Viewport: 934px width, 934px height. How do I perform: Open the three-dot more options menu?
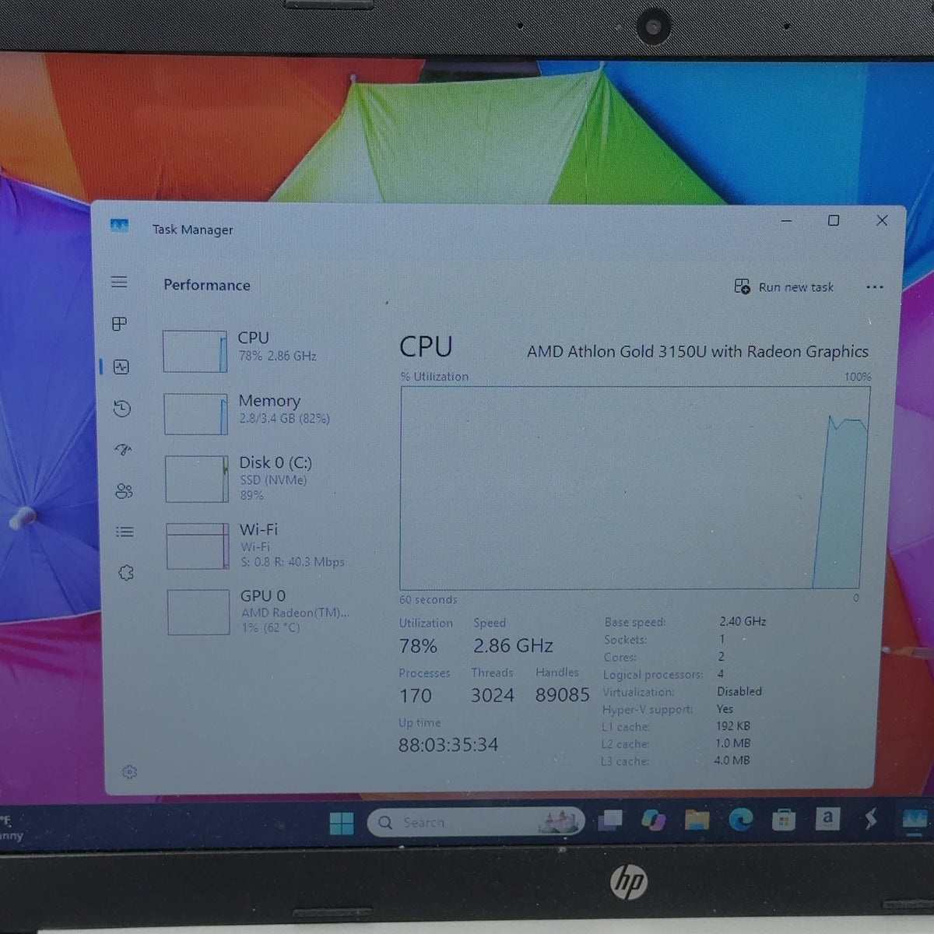[x=875, y=287]
